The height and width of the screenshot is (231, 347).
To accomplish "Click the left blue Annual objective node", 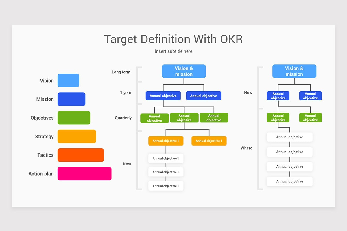I will 163,96.
